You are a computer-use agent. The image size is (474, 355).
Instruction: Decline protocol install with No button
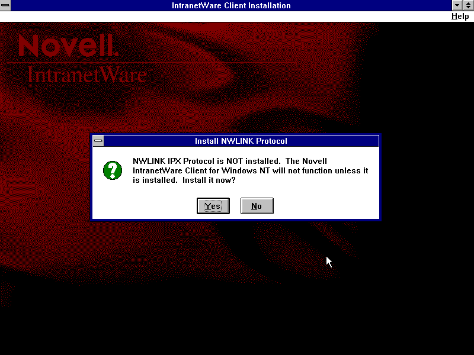pyautogui.click(x=257, y=206)
